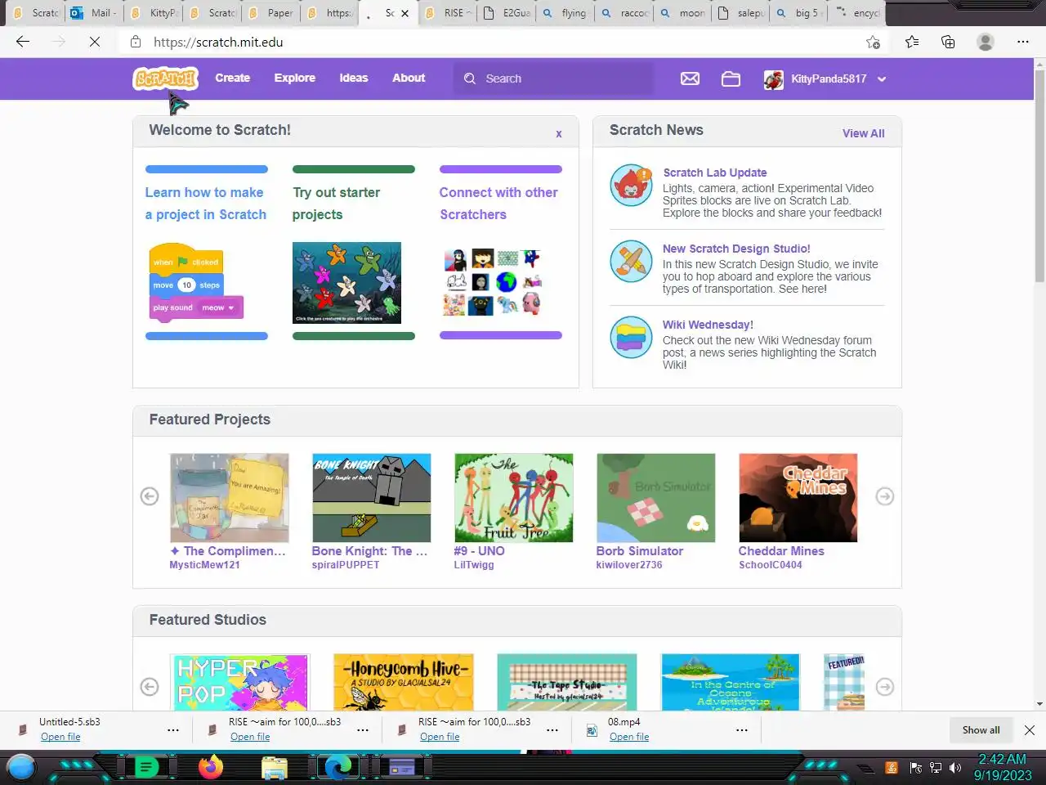Open Firefox from the taskbar
Viewport: 1046px width, 785px height.
click(x=211, y=767)
